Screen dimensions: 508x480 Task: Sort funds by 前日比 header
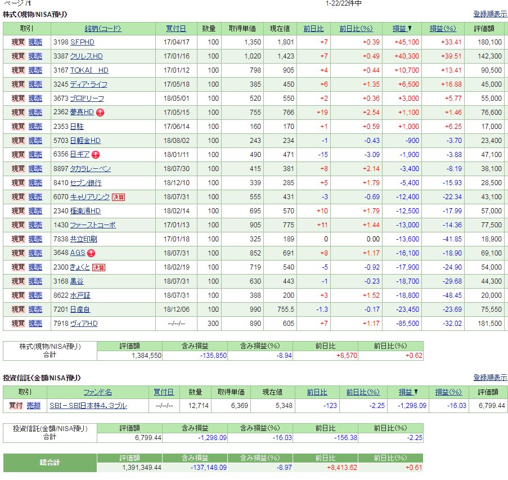[x=317, y=392]
